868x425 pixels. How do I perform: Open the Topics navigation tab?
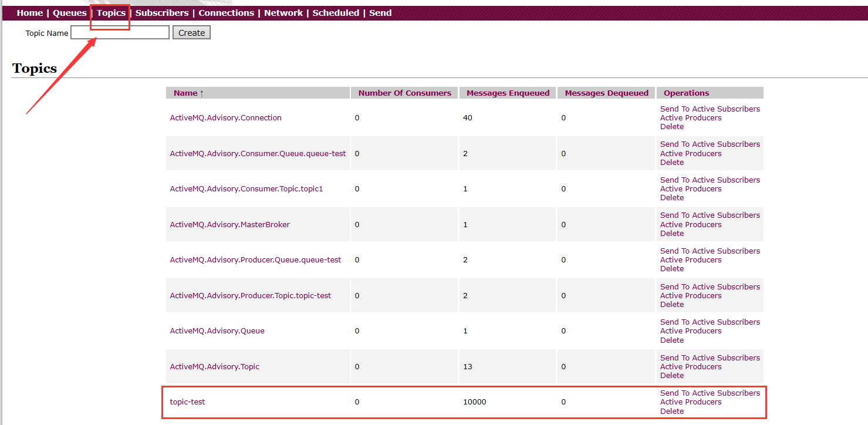111,13
